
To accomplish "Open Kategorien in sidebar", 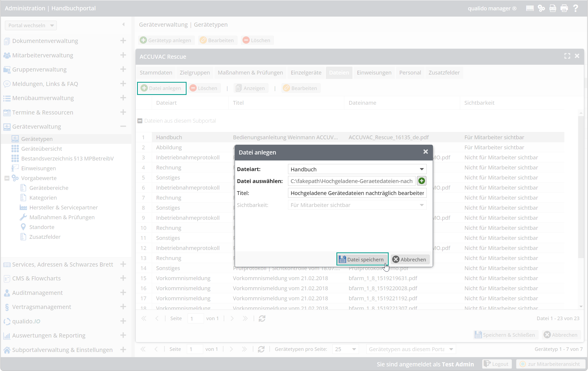I will pyautogui.click(x=43, y=198).
